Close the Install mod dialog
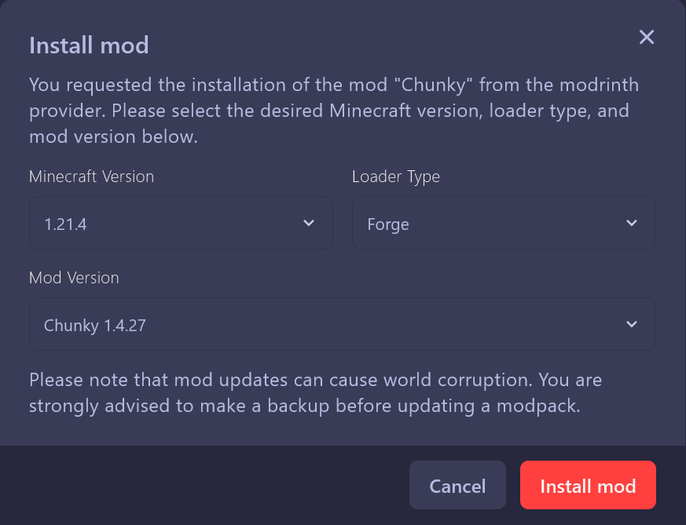The height and width of the screenshot is (525, 686). pyautogui.click(x=647, y=37)
